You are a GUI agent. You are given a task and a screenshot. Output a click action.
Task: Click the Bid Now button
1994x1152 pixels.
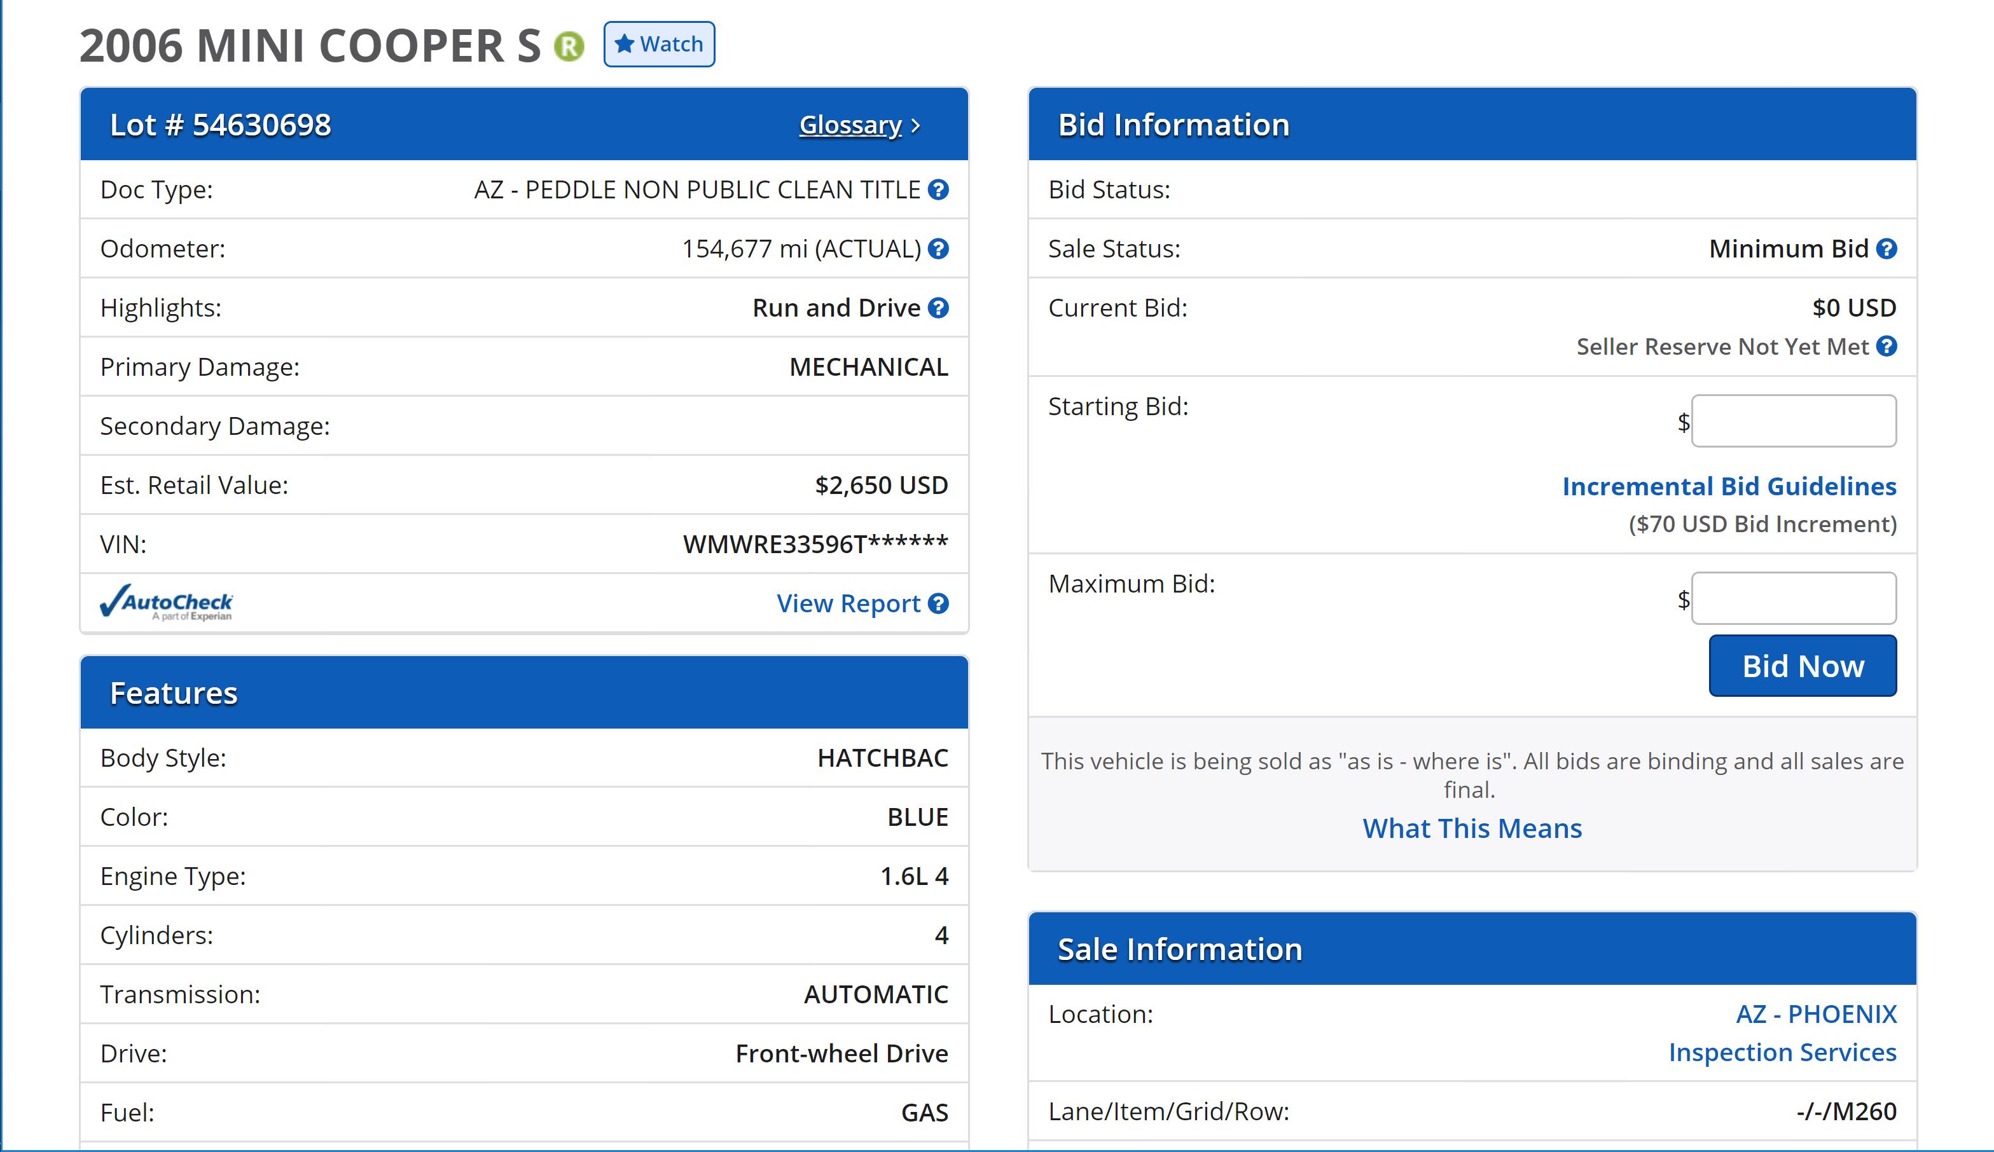click(x=1803, y=666)
